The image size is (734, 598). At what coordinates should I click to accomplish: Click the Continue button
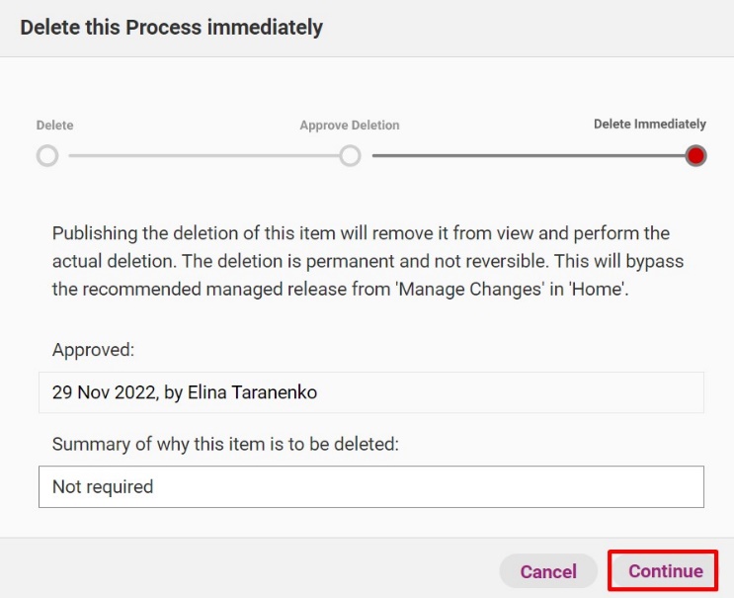click(x=665, y=571)
